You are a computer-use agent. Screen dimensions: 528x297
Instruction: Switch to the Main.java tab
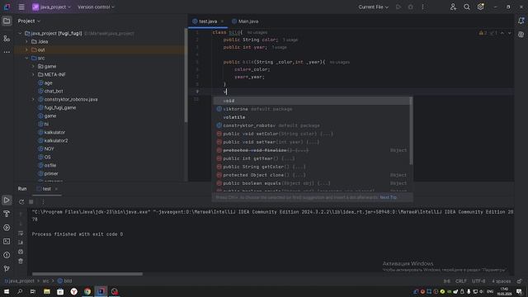coord(245,21)
